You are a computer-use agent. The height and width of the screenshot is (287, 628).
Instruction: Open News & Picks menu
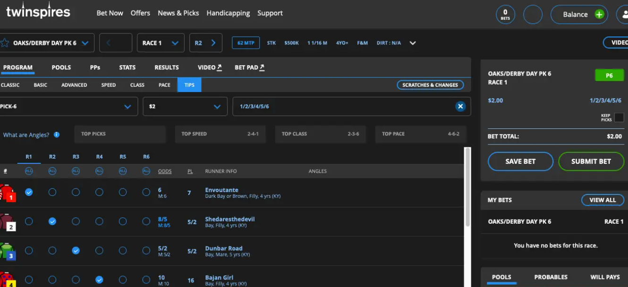tap(178, 13)
